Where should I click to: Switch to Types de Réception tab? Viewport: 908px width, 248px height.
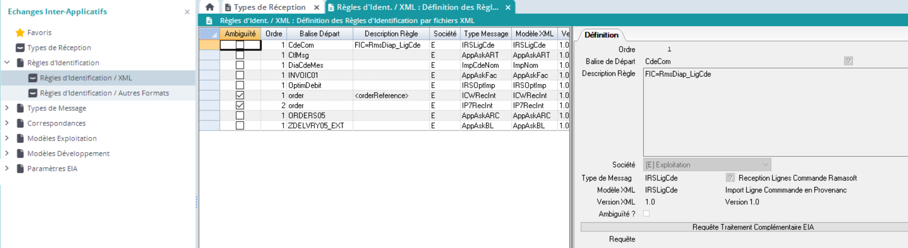point(269,8)
